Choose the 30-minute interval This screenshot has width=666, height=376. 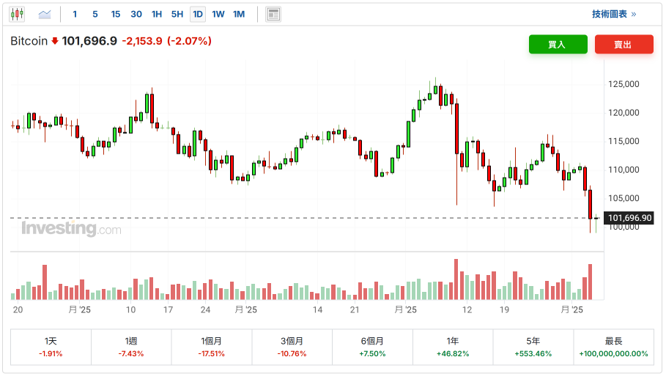[136, 14]
